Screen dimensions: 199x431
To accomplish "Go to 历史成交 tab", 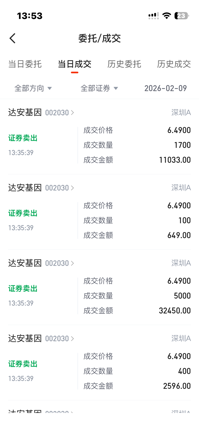I will pos(174,64).
